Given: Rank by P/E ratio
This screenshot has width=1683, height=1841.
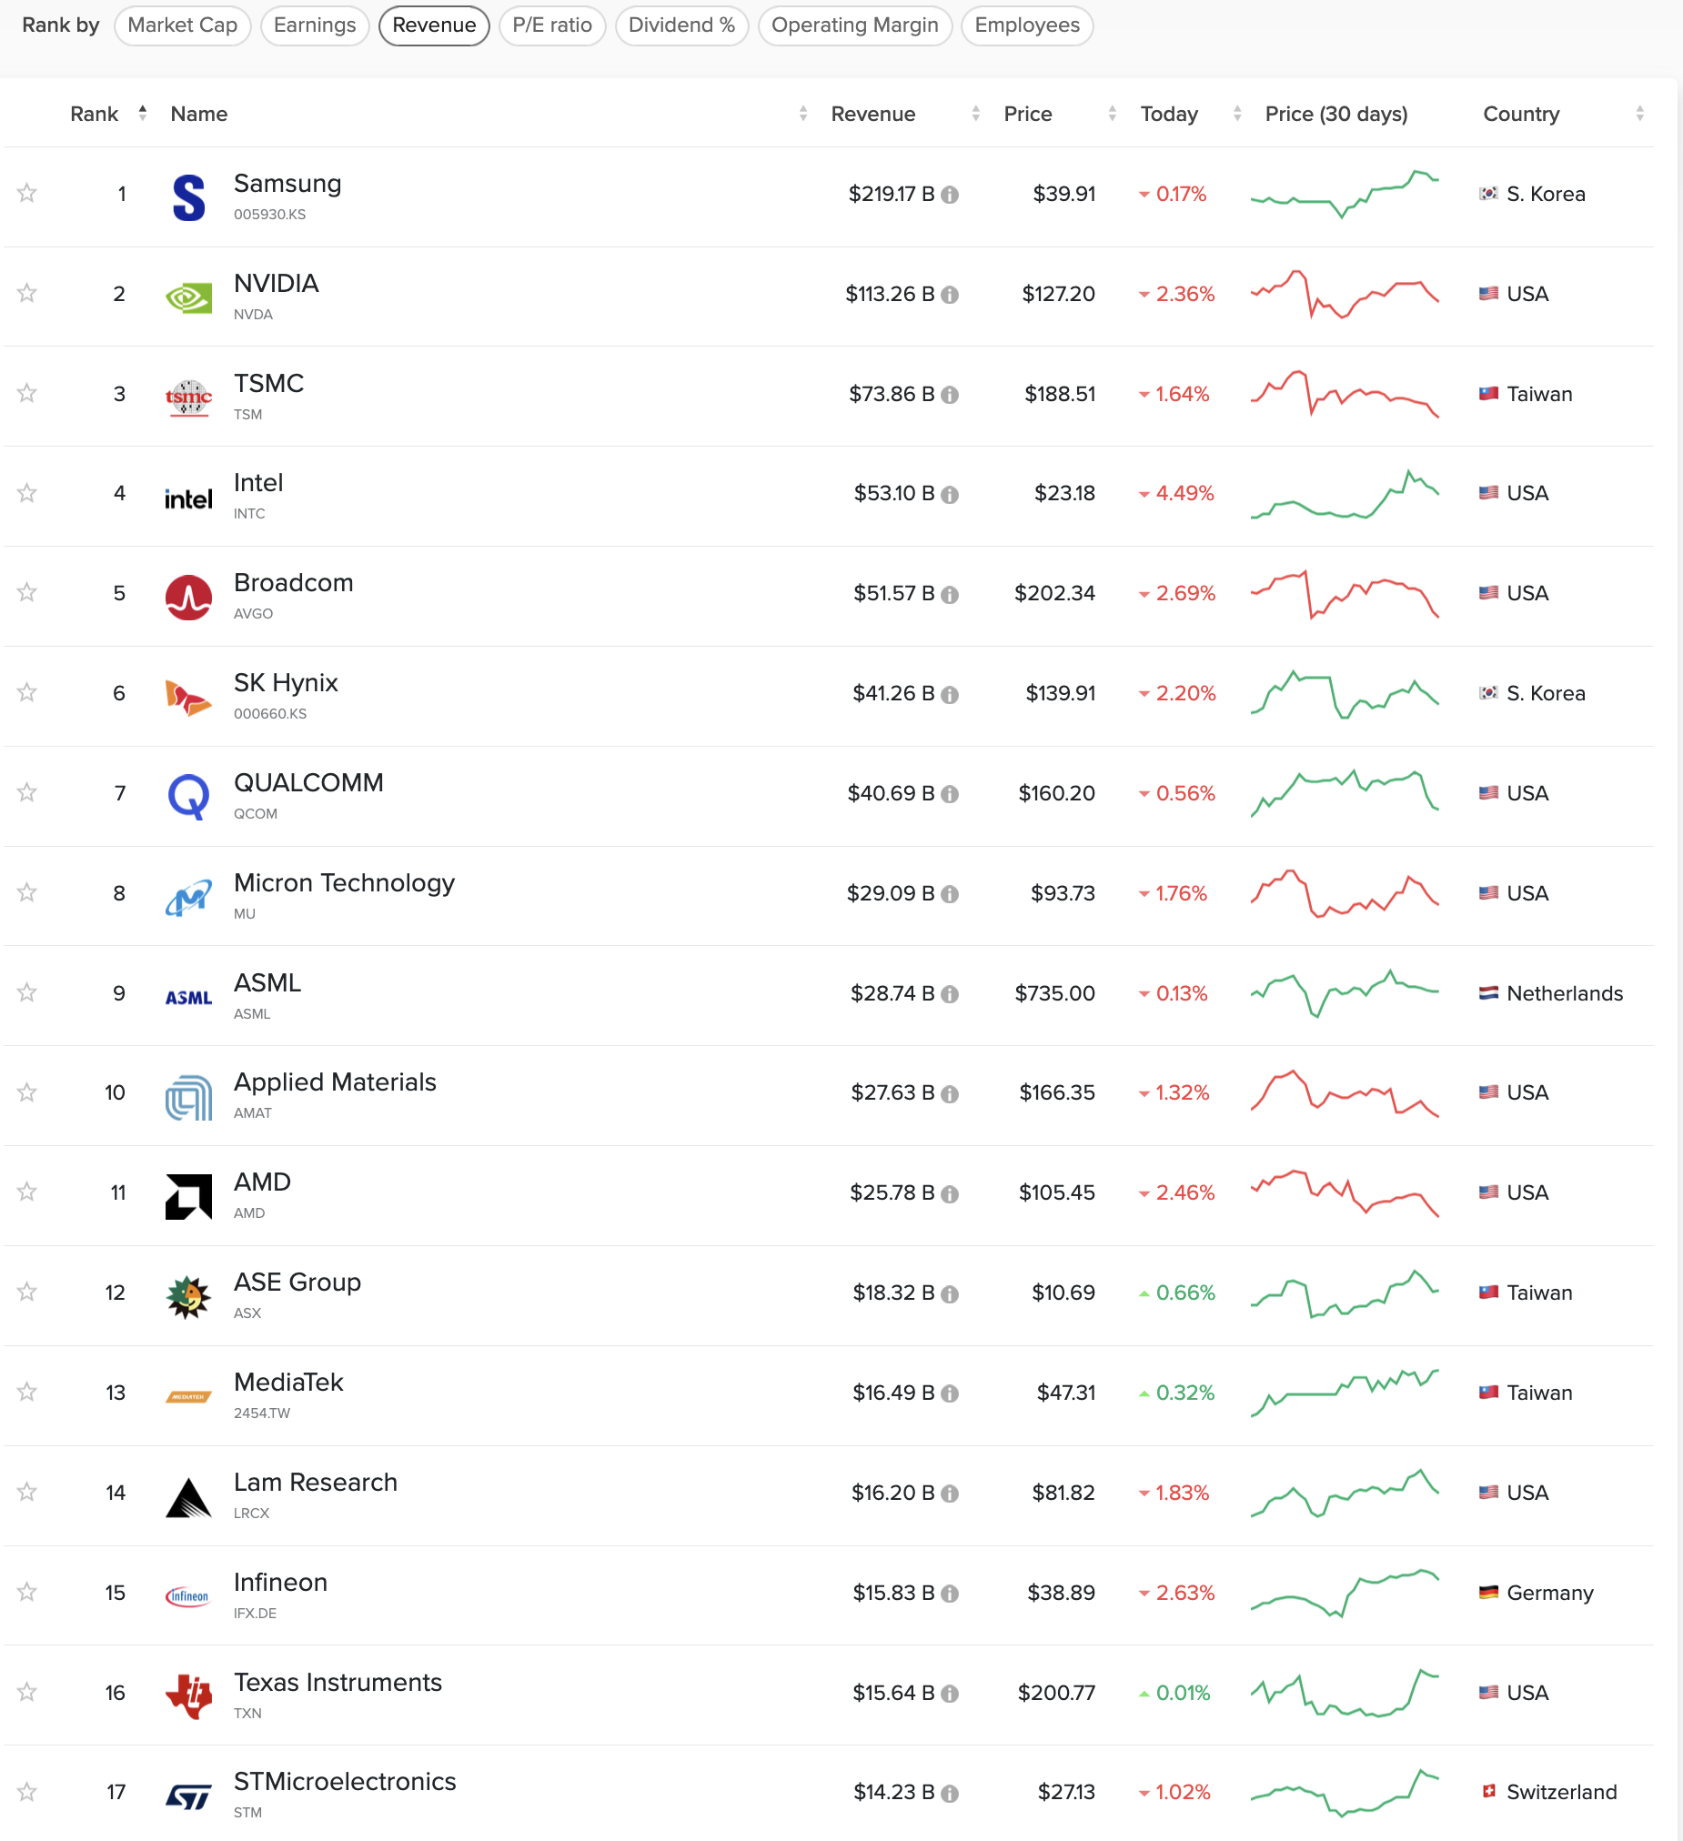Looking at the screenshot, I should 552,25.
